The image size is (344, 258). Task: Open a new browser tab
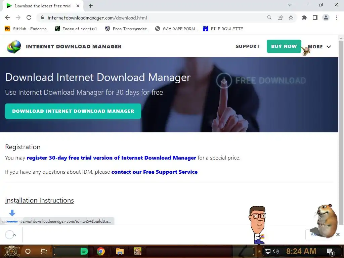91,6
